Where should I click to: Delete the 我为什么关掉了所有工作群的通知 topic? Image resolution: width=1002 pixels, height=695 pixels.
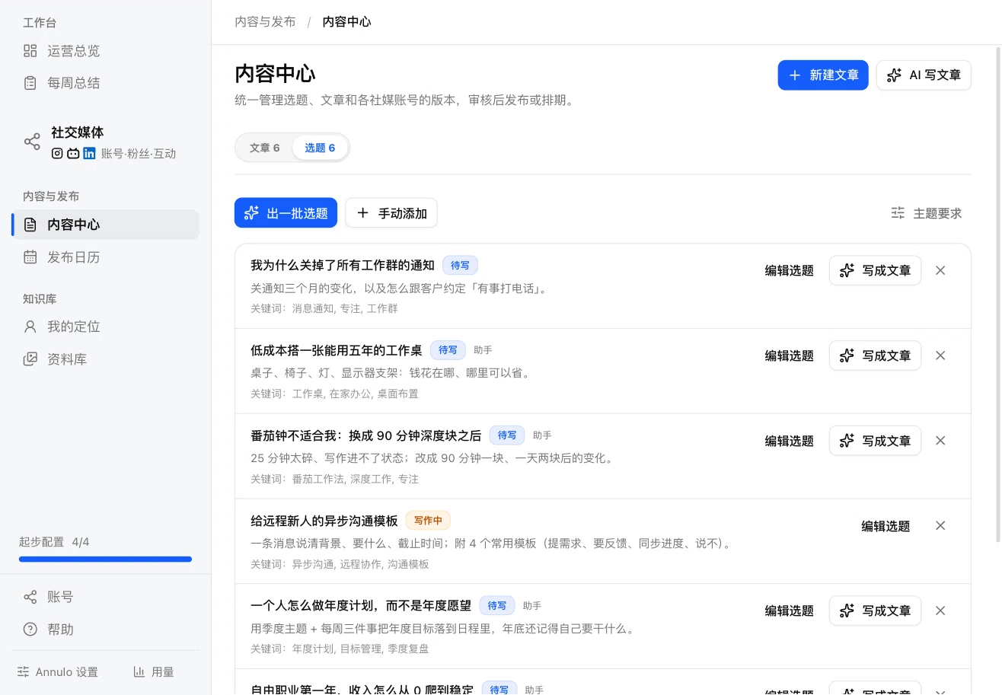(x=940, y=270)
